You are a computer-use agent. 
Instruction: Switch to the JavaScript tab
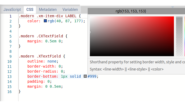tap(12, 10)
